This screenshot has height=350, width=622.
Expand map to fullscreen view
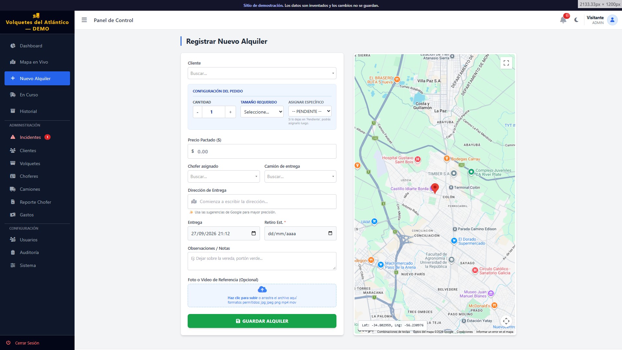click(x=506, y=63)
